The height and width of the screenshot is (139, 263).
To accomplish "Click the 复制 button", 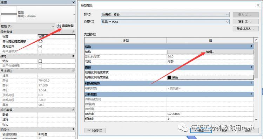I will coord(246,22).
